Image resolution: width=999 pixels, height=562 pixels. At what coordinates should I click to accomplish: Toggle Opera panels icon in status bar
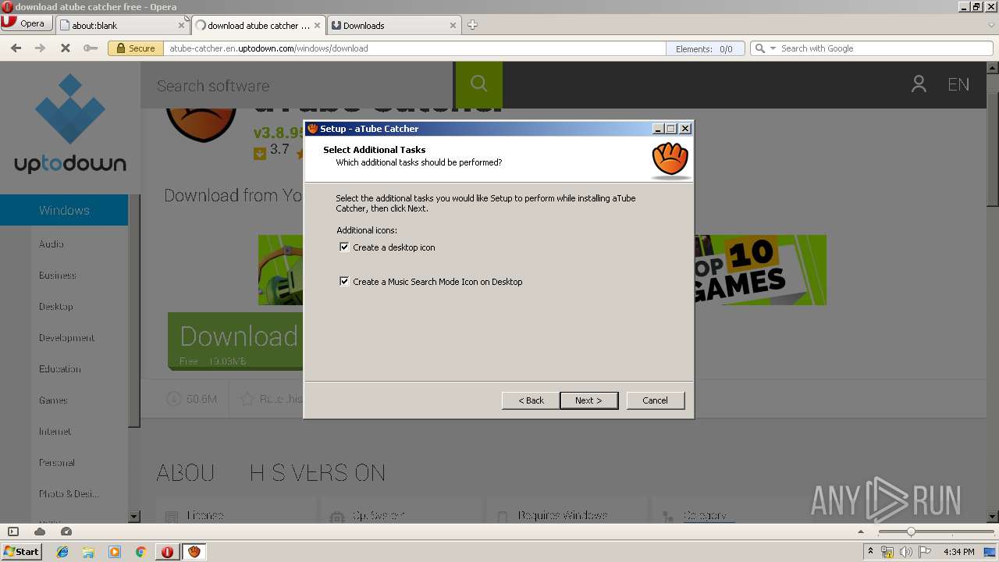coord(13,532)
